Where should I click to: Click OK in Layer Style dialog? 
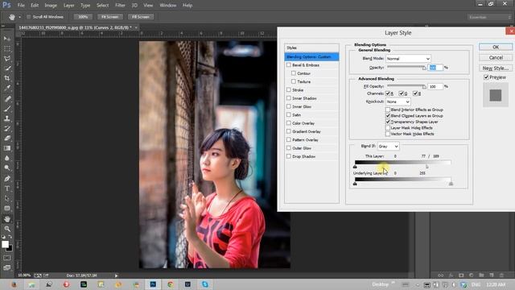[x=496, y=47]
